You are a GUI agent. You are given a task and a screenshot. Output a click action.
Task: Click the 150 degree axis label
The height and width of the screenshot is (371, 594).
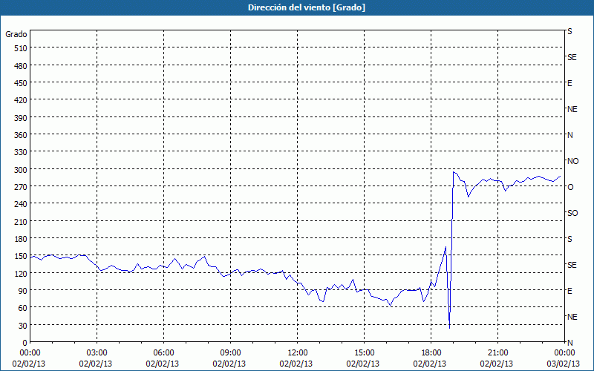pos(21,256)
